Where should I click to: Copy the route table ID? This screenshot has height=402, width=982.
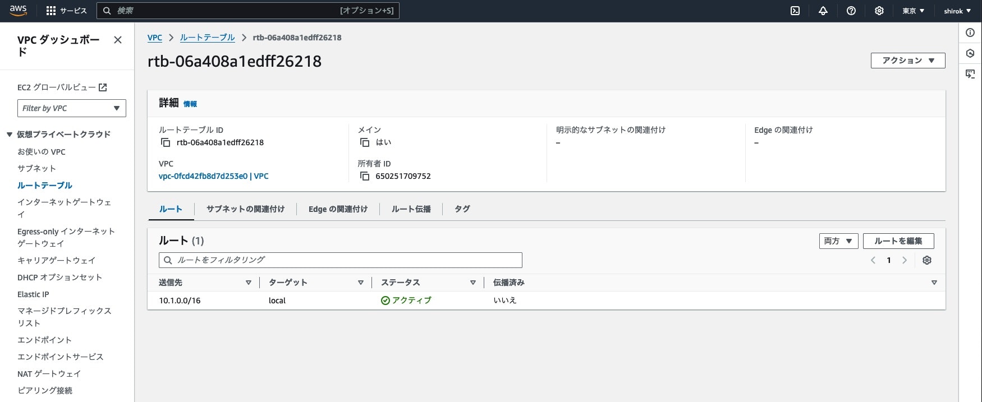coord(166,142)
